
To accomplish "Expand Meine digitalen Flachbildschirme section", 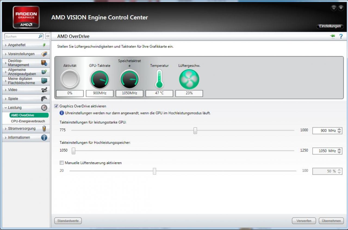I will coord(26,81).
